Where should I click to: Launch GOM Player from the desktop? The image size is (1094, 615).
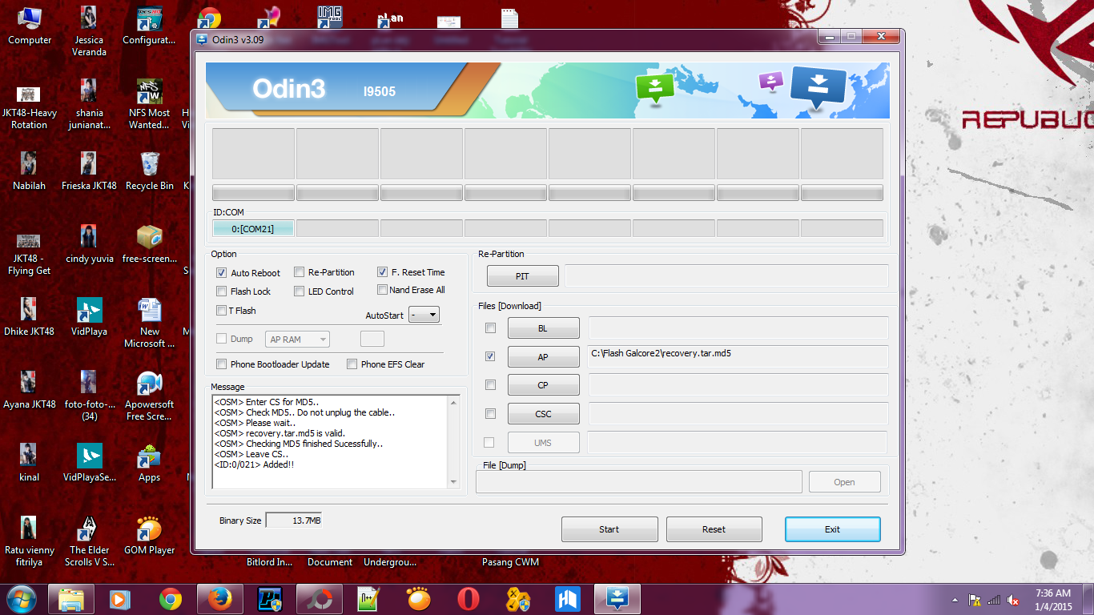pyautogui.click(x=149, y=536)
